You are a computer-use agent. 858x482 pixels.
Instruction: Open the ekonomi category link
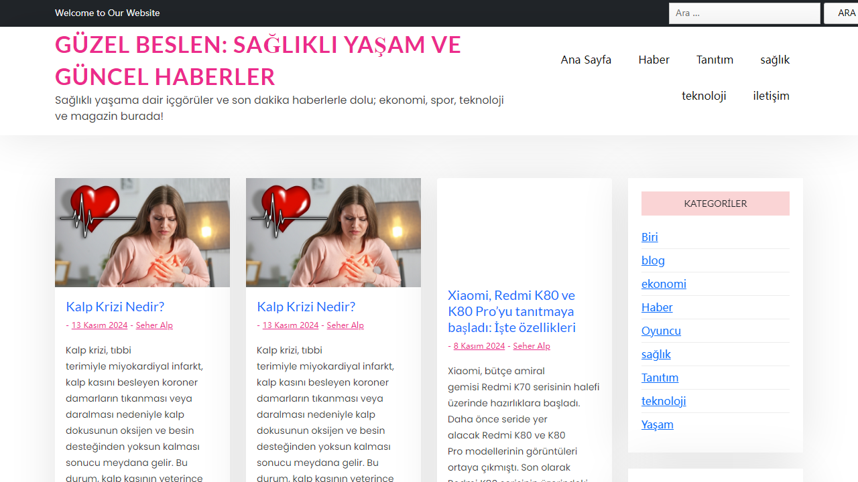pyautogui.click(x=664, y=284)
